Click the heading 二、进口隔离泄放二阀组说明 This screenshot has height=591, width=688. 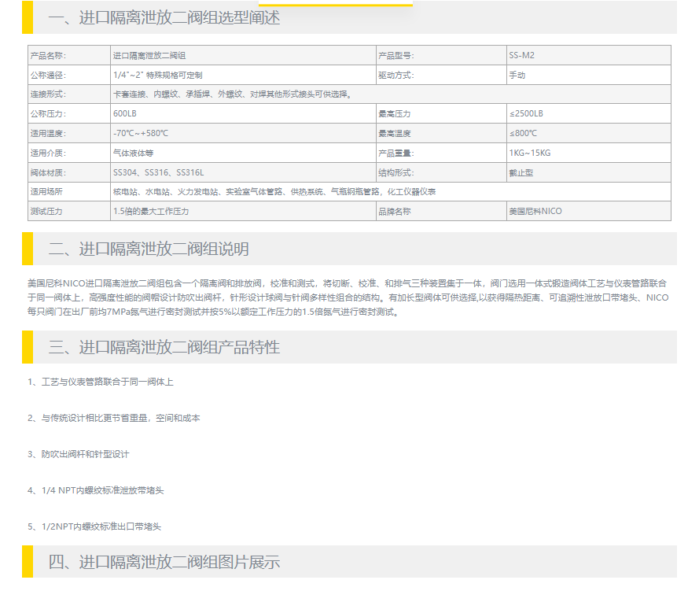pos(149,249)
